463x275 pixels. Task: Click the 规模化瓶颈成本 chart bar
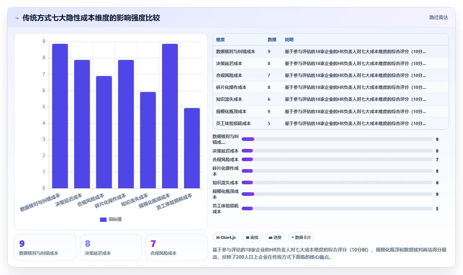pyautogui.click(x=170, y=116)
